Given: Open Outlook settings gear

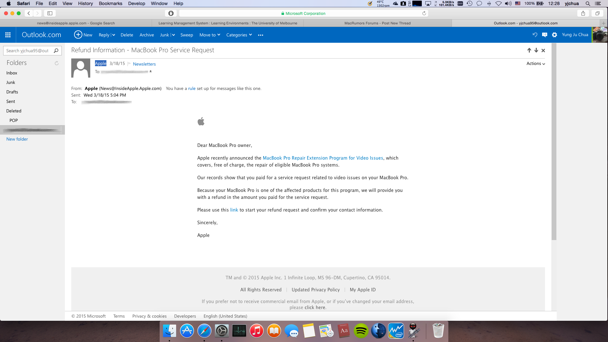Looking at the screenshot, I should pyautogui.click(x=554, y=35).
